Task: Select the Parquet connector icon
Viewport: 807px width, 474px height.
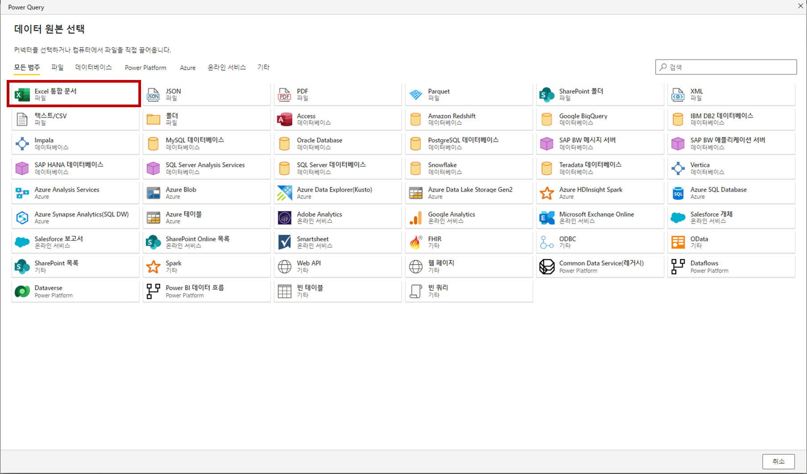Action: [416, 95]
